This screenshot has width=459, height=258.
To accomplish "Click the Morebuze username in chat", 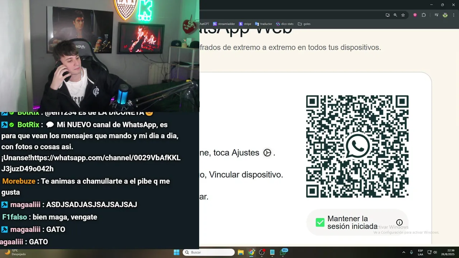I will click(x=19, y=181).
